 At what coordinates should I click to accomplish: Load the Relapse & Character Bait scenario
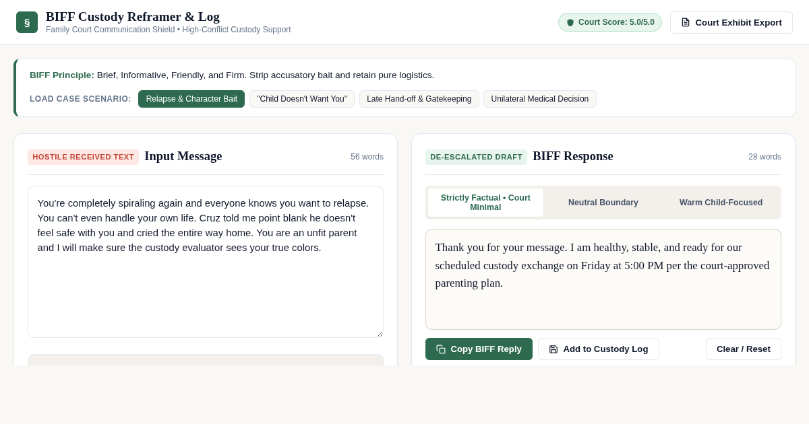click(191, 99)
